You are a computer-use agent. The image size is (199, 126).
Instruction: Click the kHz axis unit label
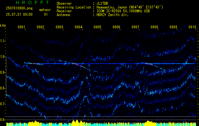pyautogui.click(x=3, y=26)
